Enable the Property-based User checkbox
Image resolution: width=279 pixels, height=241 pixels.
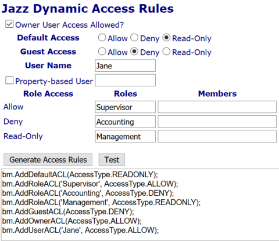(9, 81)
